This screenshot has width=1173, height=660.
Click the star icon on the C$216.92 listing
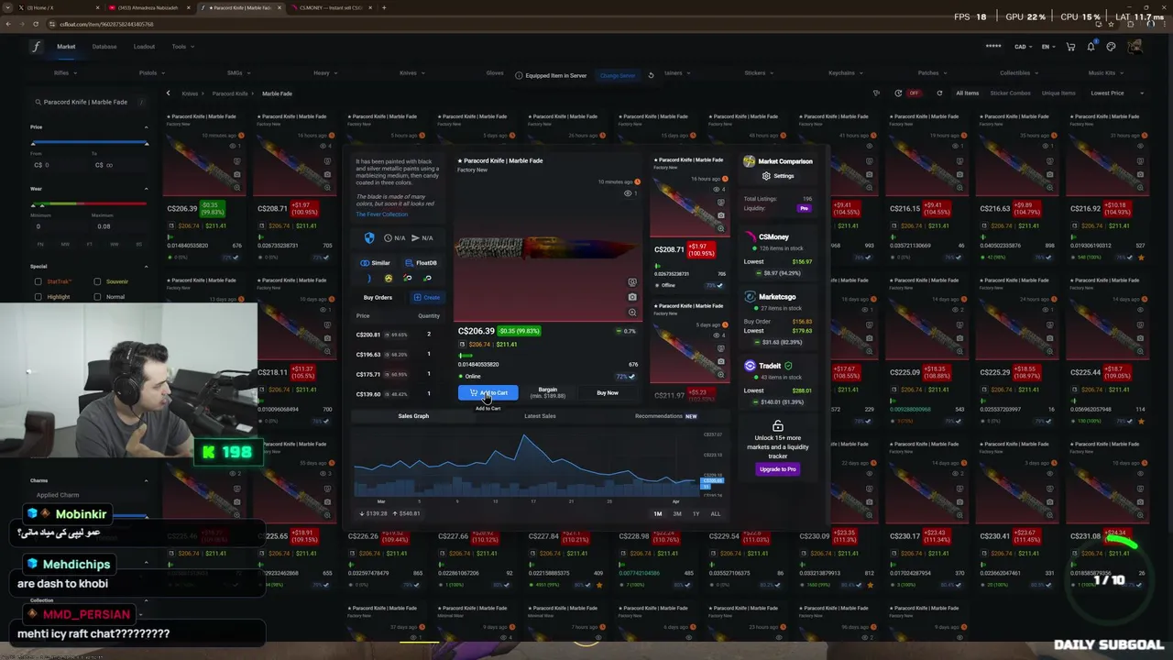point(1141,258)
